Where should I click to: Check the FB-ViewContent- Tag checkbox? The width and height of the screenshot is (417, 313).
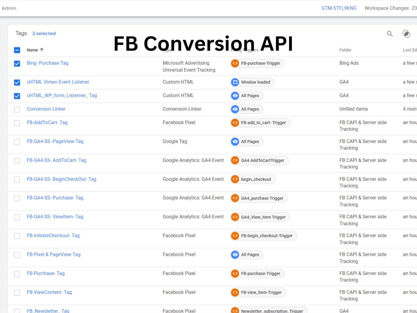17,293
